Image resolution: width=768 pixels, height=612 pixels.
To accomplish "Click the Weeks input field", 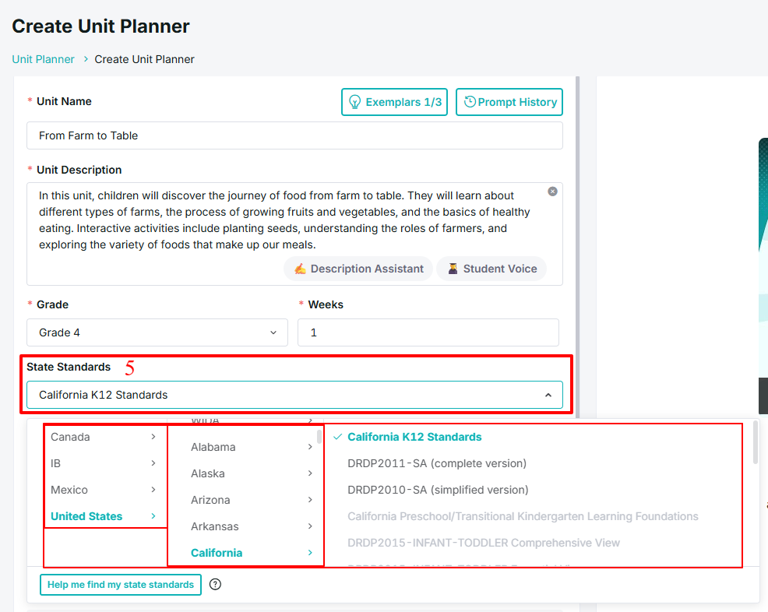I will coord(428,332).
